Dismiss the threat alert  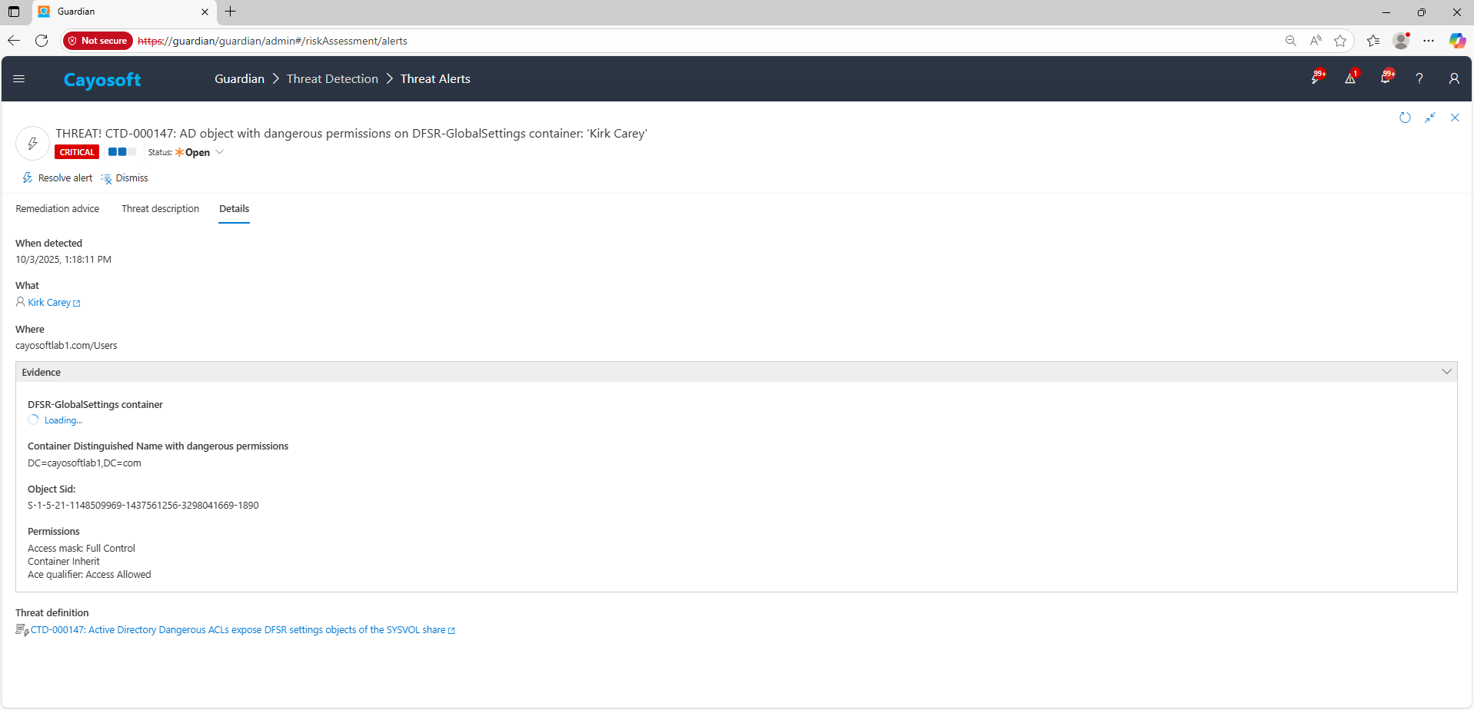125,178
